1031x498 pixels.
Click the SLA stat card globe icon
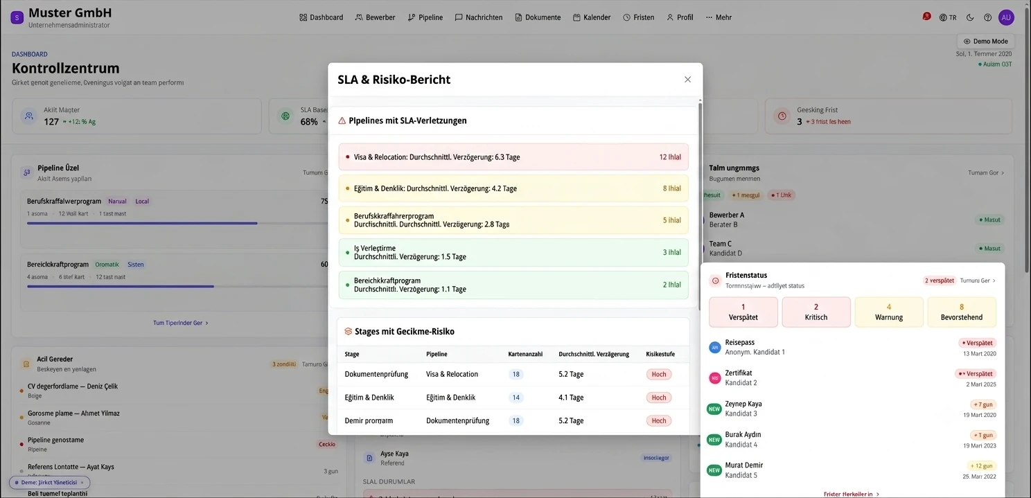pyautogui.click(x=285, y=116)
